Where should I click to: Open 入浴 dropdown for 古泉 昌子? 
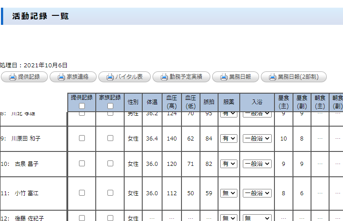click(x=257, y=164)
